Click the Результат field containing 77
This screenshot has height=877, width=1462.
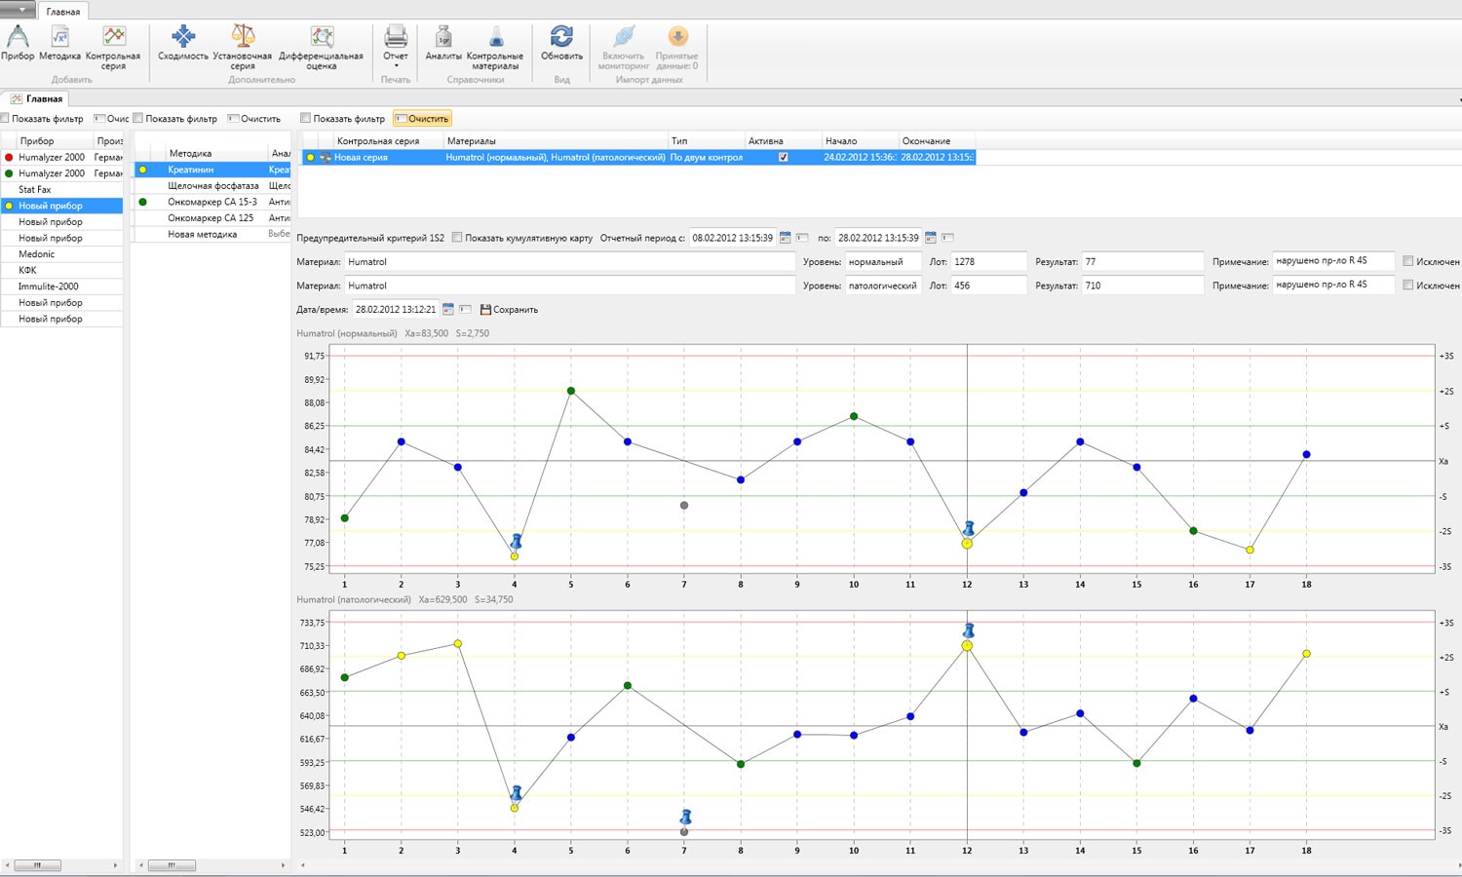(1142, 261)
